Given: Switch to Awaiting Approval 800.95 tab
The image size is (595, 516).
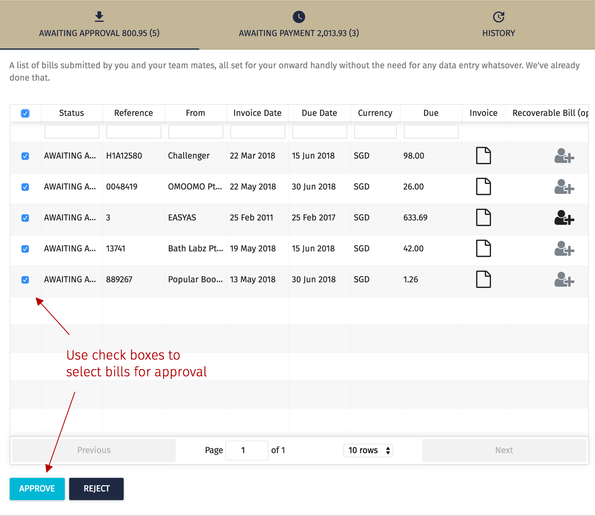Looking at the screenshot, I should 99,25.
